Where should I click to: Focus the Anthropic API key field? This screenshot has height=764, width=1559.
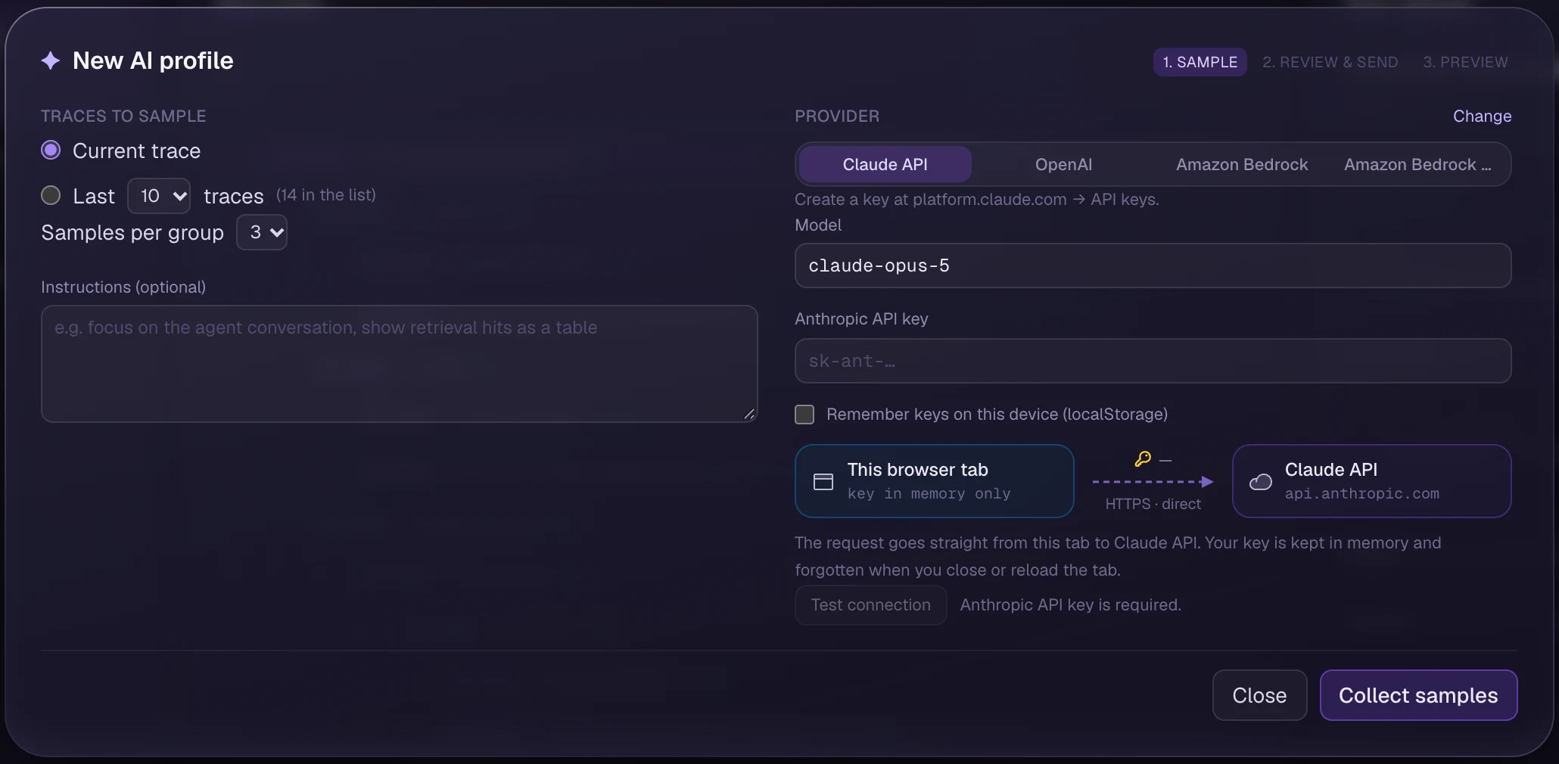[1153, 361]
